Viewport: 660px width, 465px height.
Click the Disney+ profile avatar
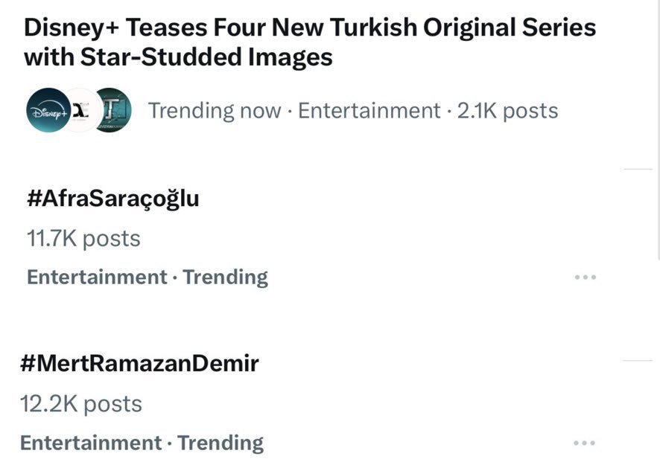pyautogui.click(x=47, y=111)
